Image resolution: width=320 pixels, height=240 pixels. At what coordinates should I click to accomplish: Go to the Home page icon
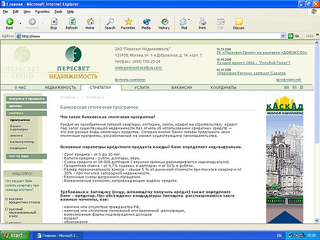pos(90,24)
